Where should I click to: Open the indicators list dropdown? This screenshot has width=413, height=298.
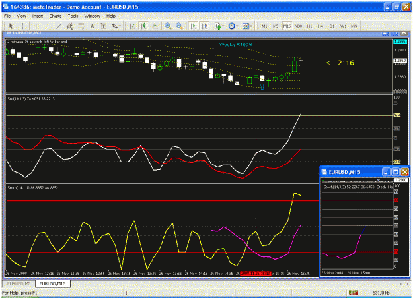[x=219, y=26]
